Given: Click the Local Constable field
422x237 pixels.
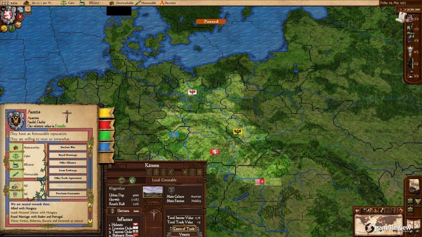Looking at the screenshot, I should 176,180.
